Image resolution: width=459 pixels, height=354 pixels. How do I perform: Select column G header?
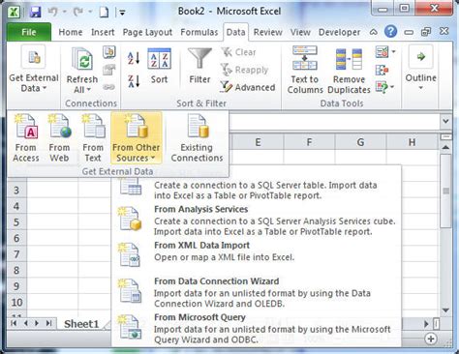pyautogui.click(x=360, y=142)
